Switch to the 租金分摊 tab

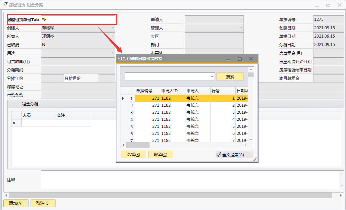[x=30, y=104]
